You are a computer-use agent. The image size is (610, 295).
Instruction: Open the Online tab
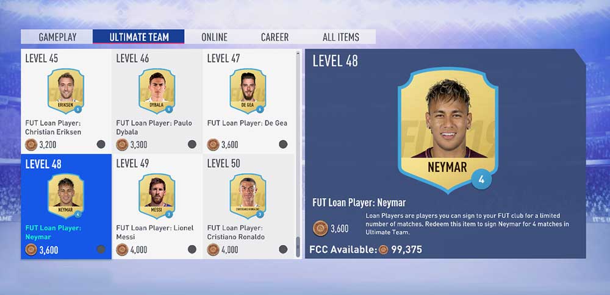pyautogui.click(x=214, y=37)
